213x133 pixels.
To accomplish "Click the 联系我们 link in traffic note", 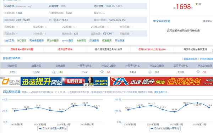I will (160, 92).
